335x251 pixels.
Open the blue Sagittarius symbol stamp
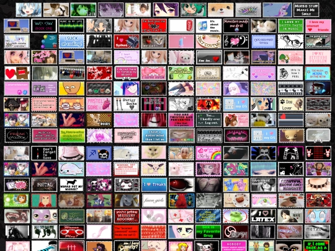(x=99, y=153)
